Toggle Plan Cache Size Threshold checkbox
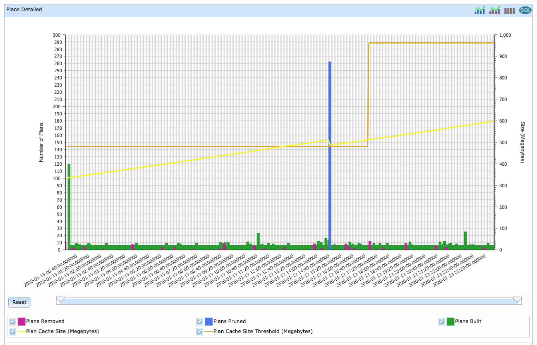Image resolution: width=537 pixels, height=345 pixels. pos(200,331)
